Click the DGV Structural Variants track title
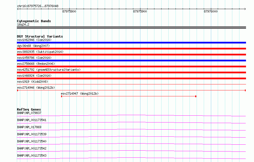This screenshot has height=162, width=254. 40,36
